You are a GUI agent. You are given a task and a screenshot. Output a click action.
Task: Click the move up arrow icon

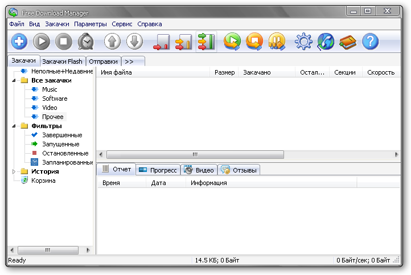[113, 42]
